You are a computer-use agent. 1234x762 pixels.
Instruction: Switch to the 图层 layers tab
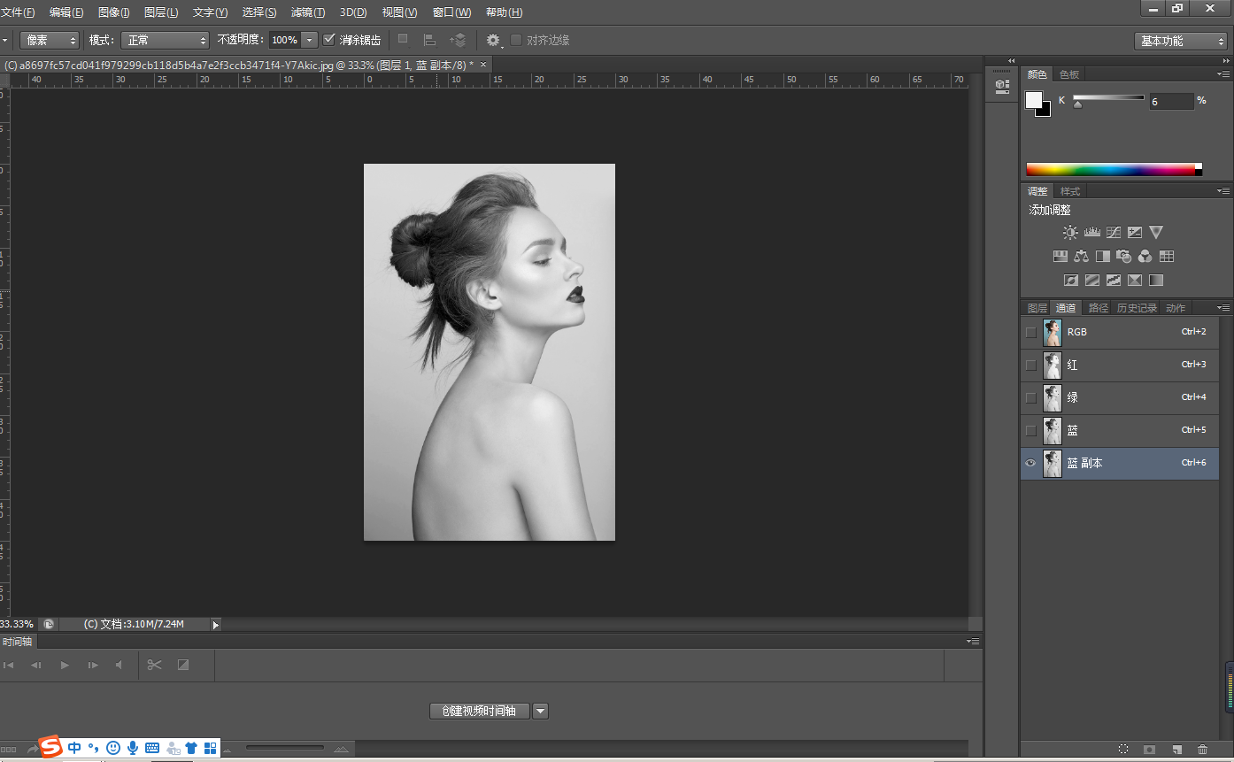[1037, 308]
